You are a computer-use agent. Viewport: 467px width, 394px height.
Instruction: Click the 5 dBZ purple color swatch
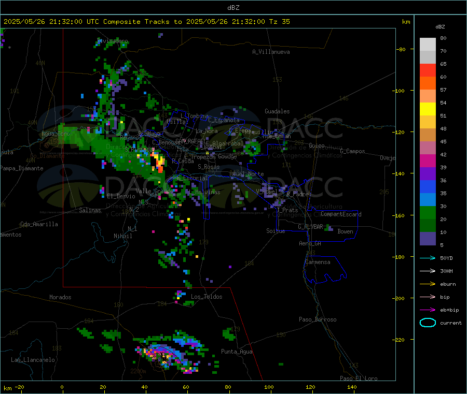[428, 239]
